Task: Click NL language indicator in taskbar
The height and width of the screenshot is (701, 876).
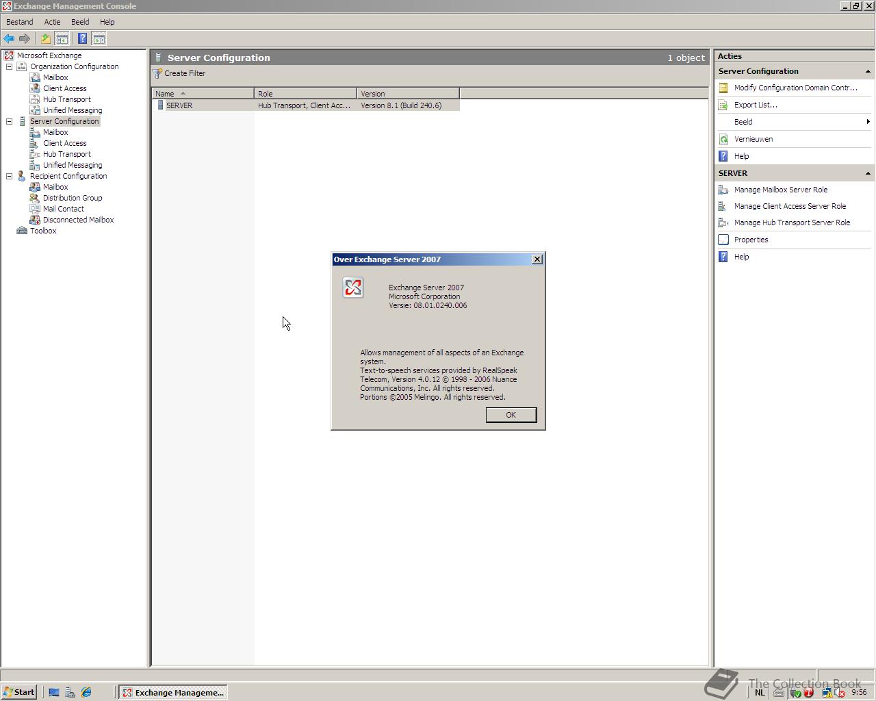Action: (760, 693)
